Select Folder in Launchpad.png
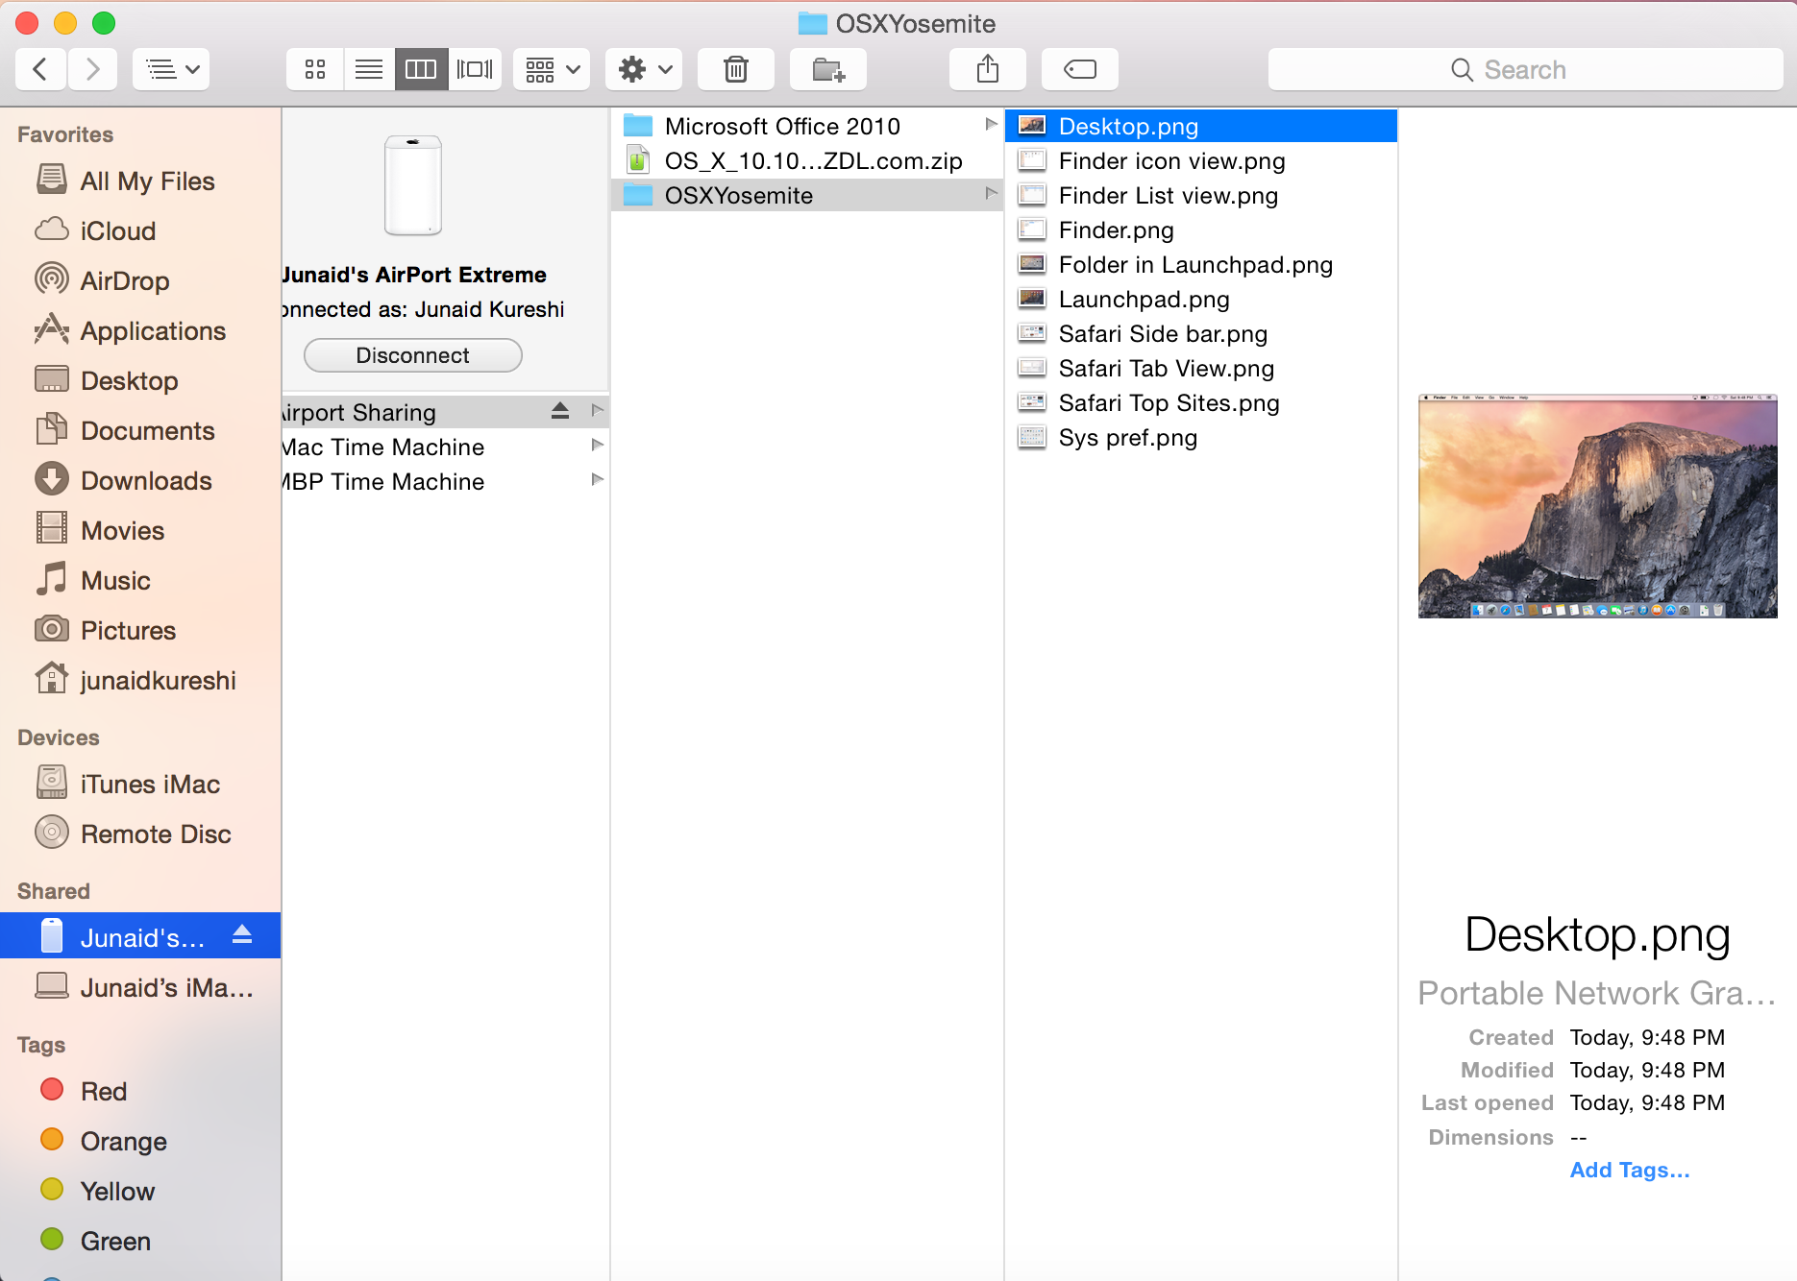 (x=1201, y=264)
